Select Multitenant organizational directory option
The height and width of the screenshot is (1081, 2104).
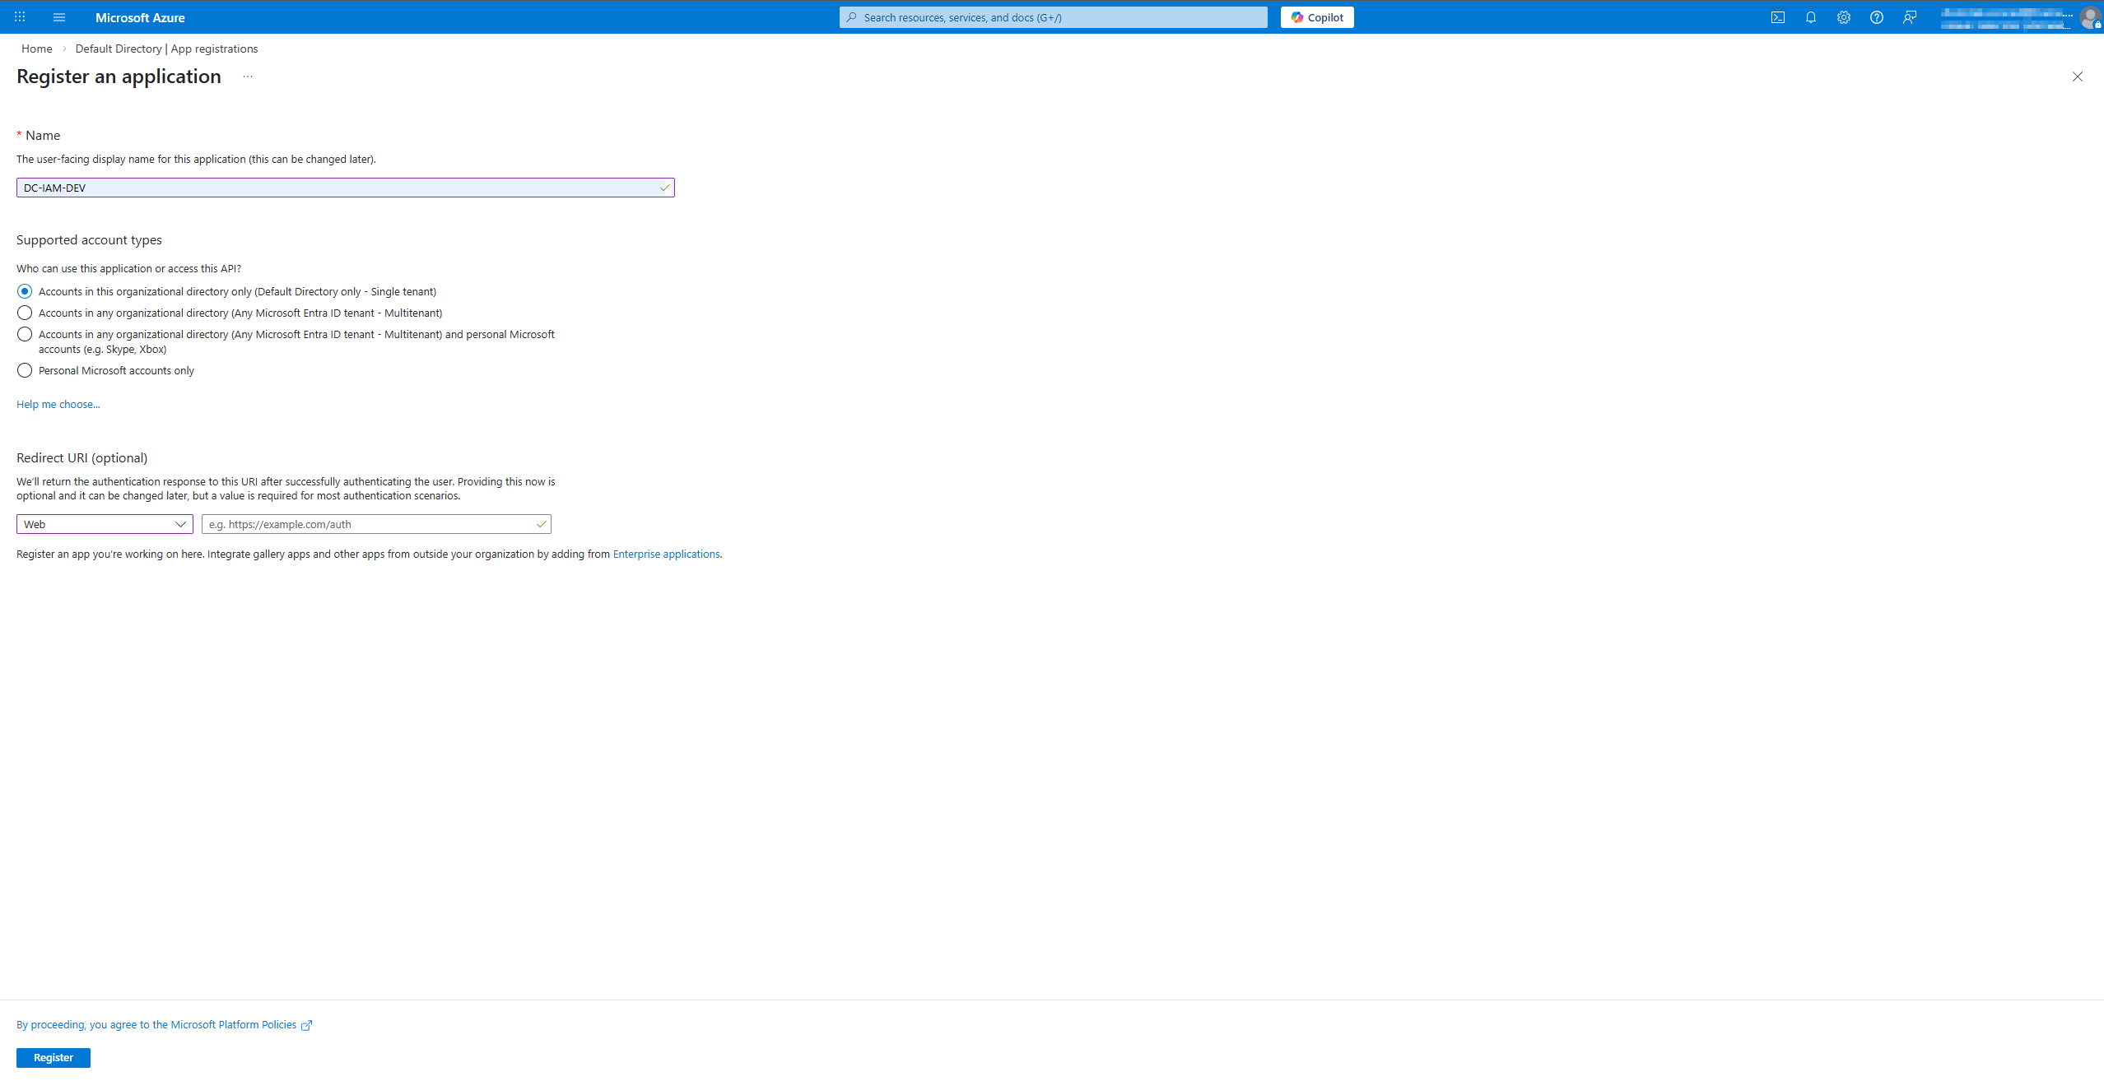pyautogui.click(x=25, y=313)
